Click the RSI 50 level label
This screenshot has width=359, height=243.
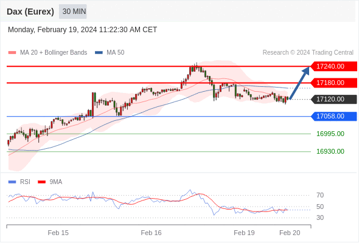(x=320, y=207)
